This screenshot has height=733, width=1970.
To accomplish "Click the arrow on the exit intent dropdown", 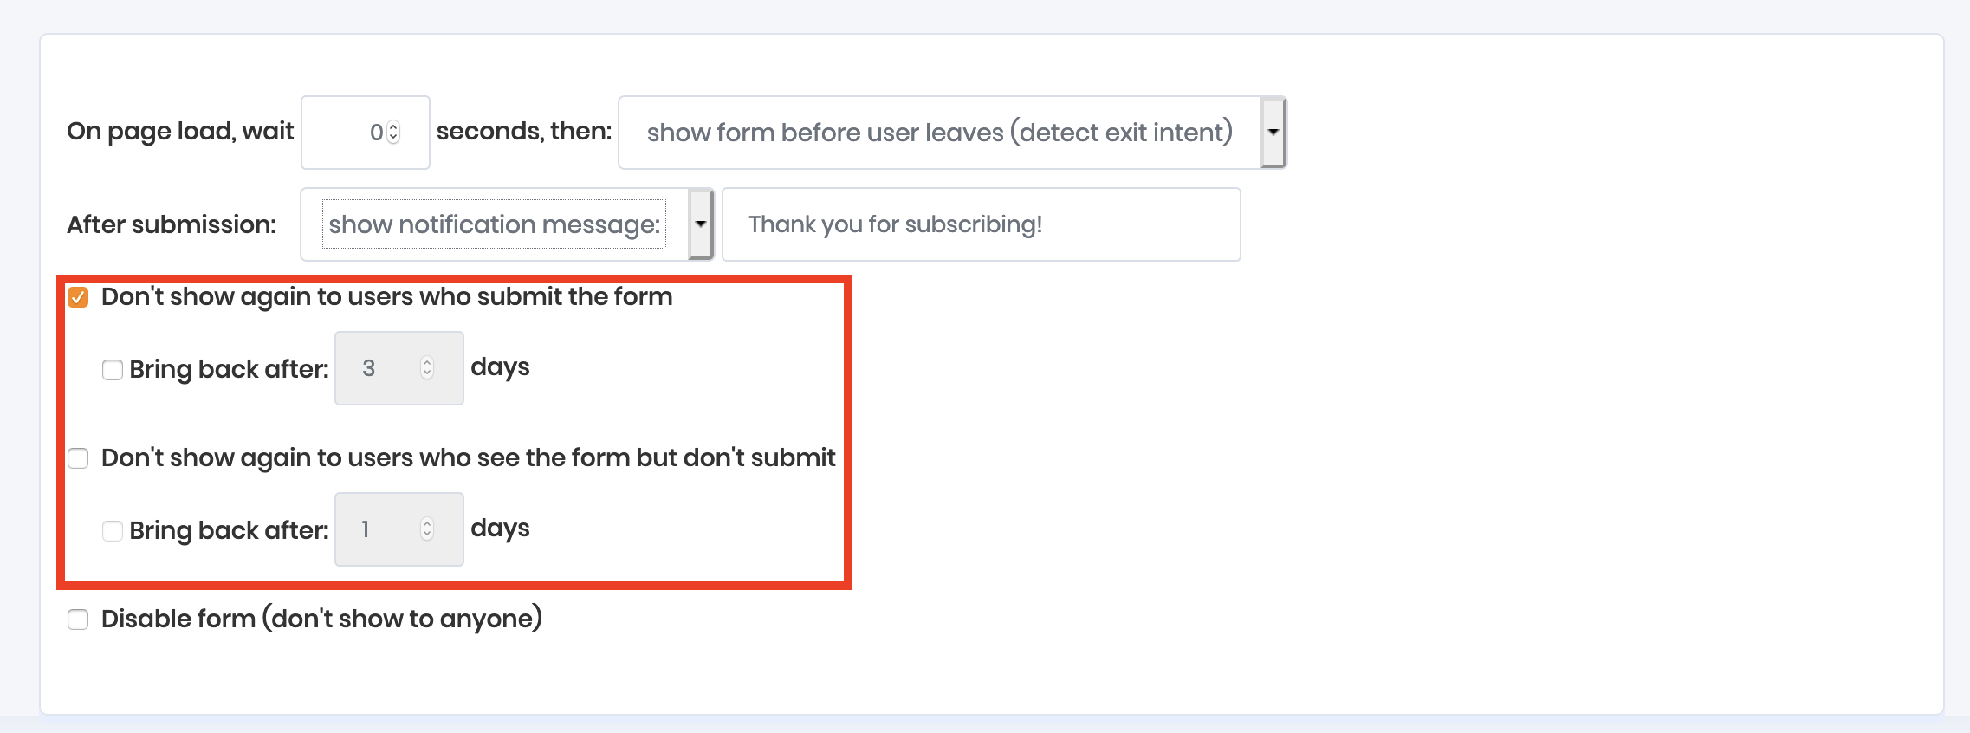I will tap(1273, 133).
